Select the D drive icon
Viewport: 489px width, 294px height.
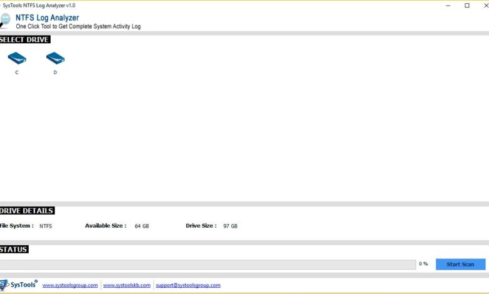(x=55, y=58)
